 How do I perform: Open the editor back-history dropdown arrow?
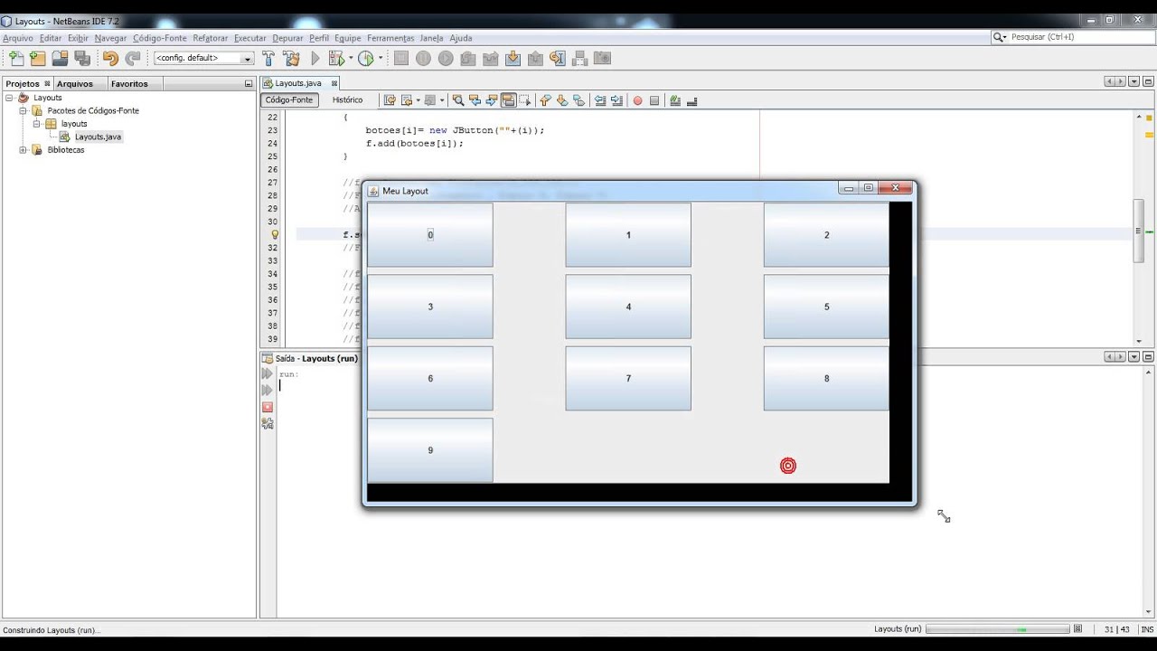pos(418,100)
